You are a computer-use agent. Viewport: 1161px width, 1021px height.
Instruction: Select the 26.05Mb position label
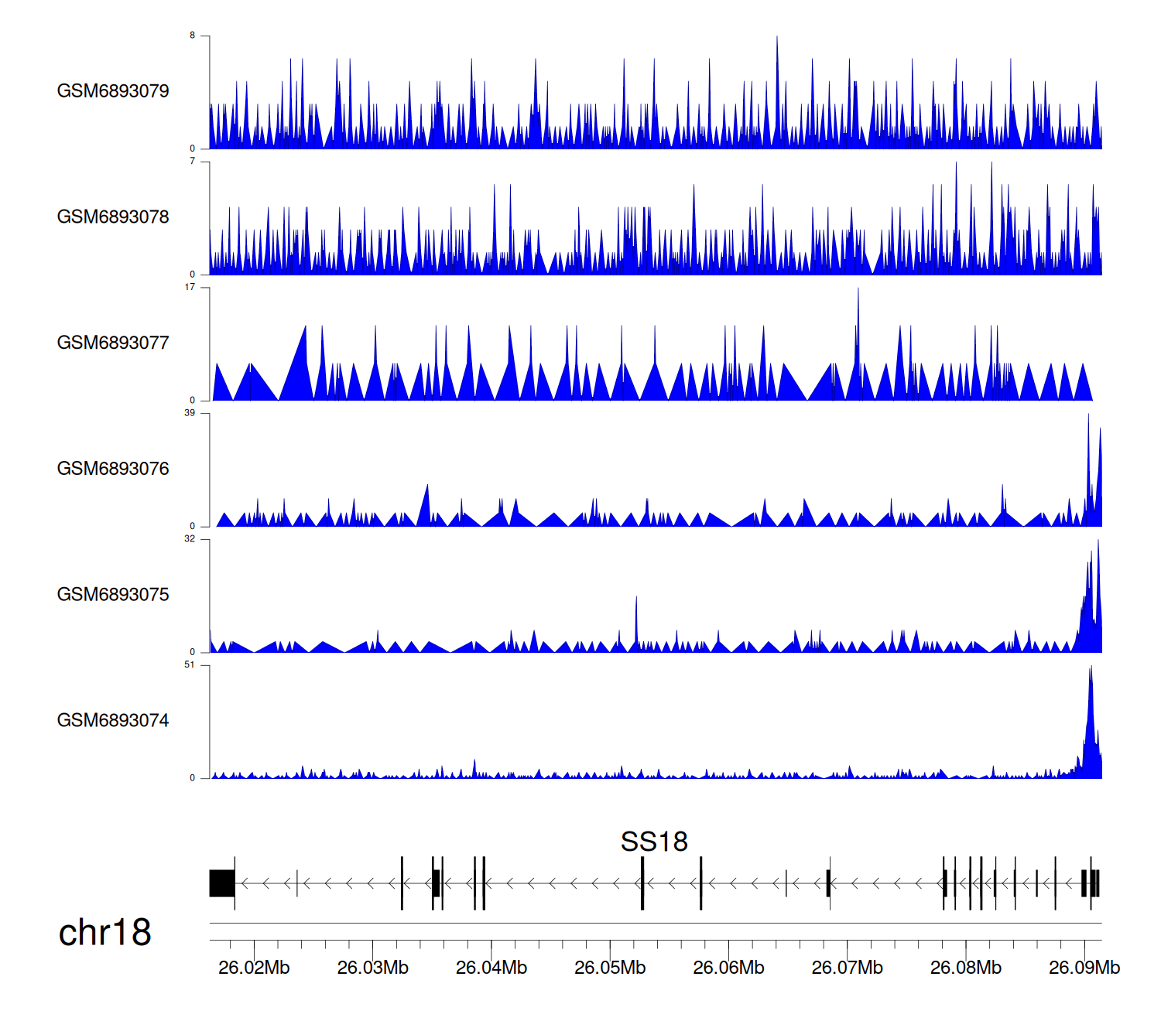click(610, 968)
